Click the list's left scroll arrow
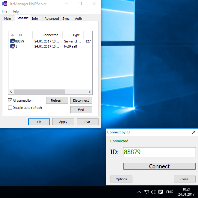The height and width of the screenshot is (198, 198). tap(11, 92)
